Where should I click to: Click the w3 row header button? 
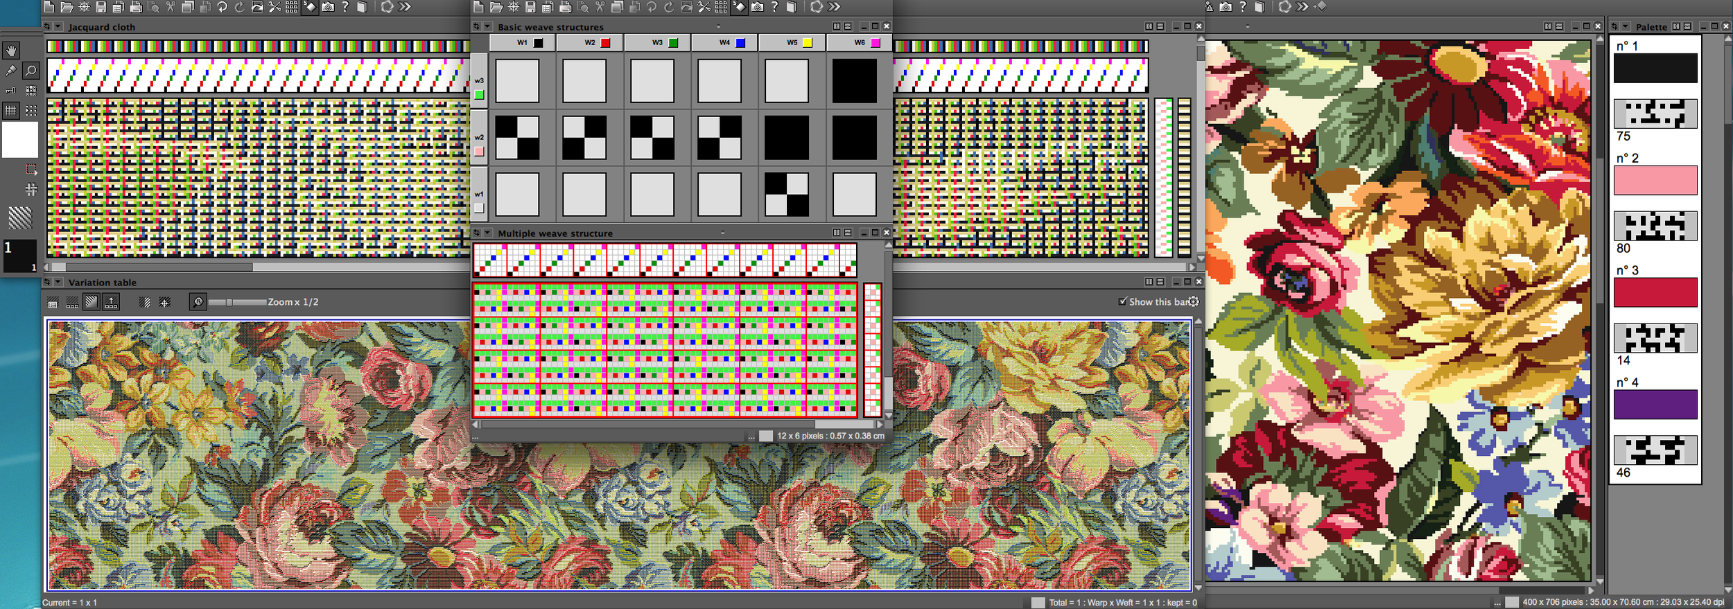[479, 81]
